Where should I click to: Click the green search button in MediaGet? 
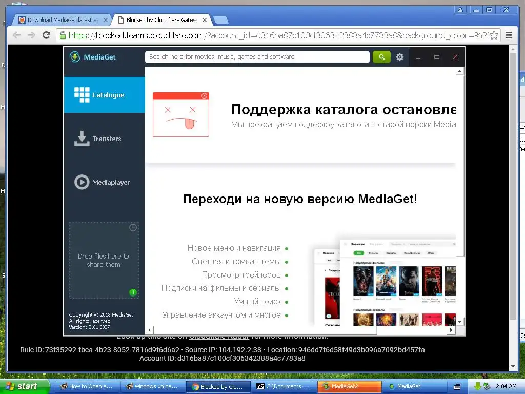[x=381, y=57]
